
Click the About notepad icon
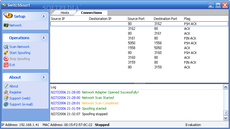tap(6, 86)
